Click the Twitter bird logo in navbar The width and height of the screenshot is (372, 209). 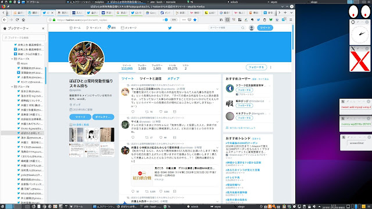170,28
